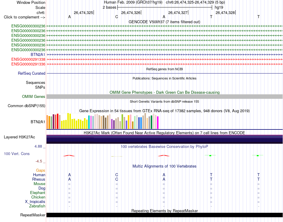Click the chr6: ruler label

click(x=41, y=12)
